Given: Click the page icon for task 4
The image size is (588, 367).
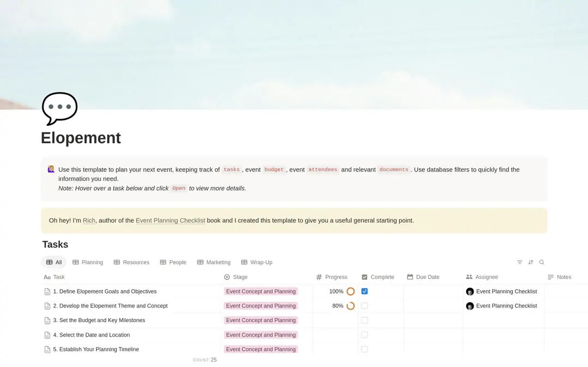Looking at the screenshot, I should pos(47,335).
